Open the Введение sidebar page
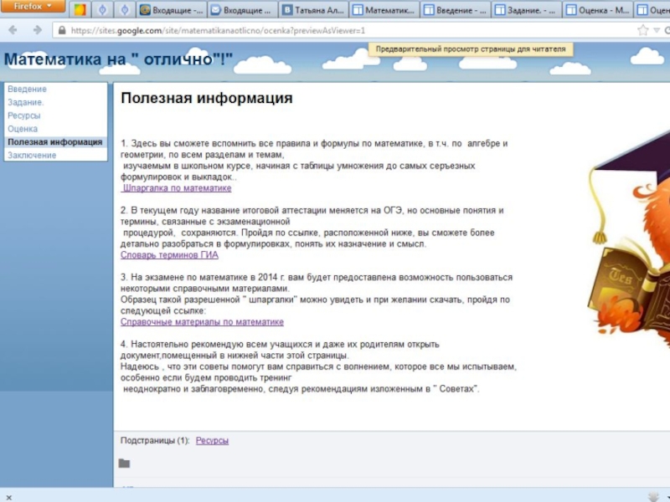The height and width of the screenshot is (502, 670). (27, 89)
